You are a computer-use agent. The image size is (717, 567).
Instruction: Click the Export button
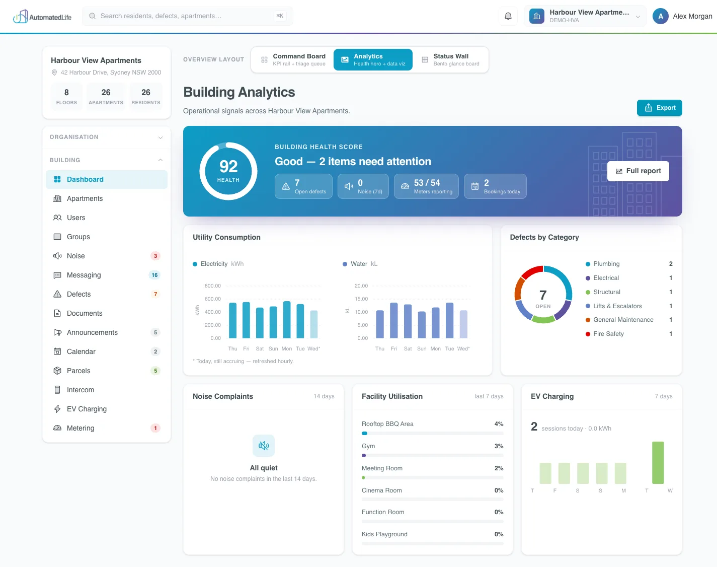click(660, 108)
